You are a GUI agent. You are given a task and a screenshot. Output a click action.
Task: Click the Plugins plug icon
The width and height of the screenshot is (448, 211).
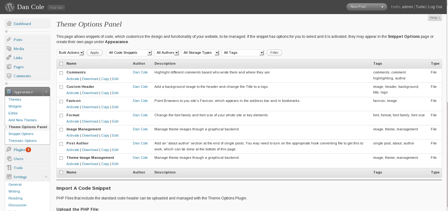point(9,150)
